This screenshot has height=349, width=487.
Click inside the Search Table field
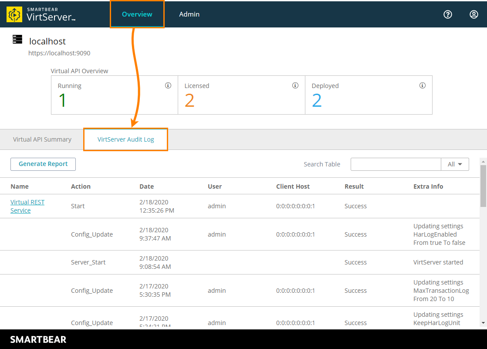(396, 164)
